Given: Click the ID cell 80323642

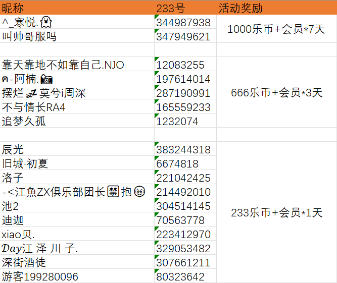Looking at the screenshot, I should (x=185, y=276).
